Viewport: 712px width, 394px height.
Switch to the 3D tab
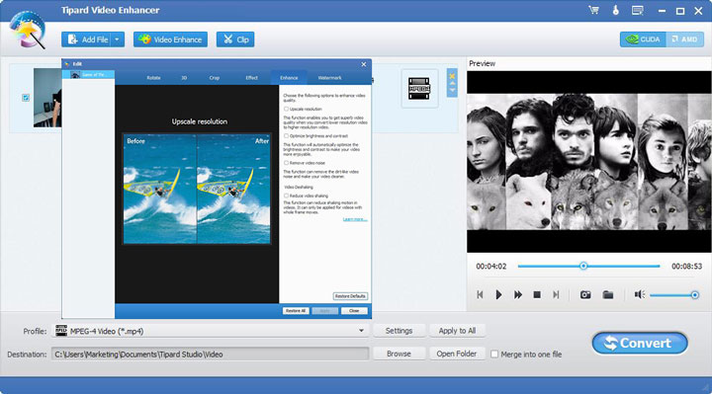pos(184,78)
